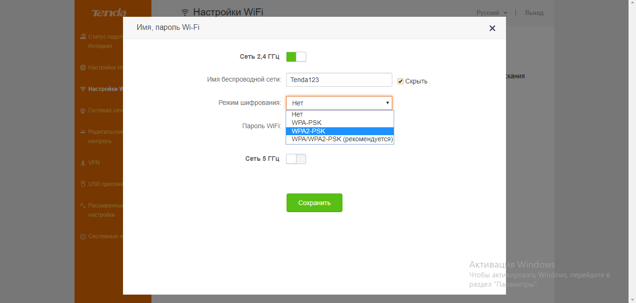Select WPA2-PSK encryption option
The height and width of the screenshot is (303, 636).
click(x=340, y=131)
